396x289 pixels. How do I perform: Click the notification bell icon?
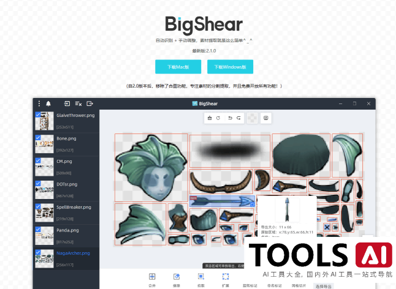pos(48,103)
